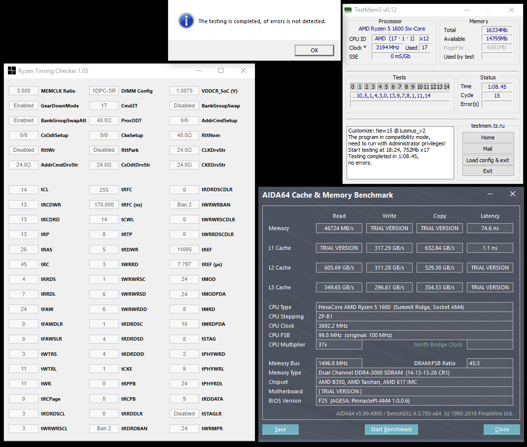Close the Ryzen Timing Checker window
The width and height of the screenshot is (527, 447).
[x=244, y=70]
